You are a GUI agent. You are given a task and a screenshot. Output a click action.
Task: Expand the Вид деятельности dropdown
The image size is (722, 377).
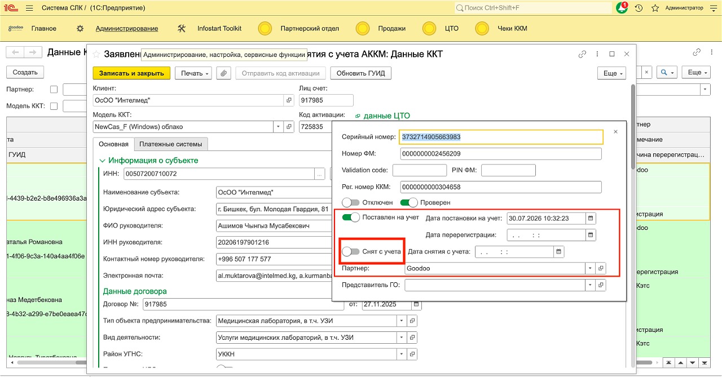(x=402, y=338)
